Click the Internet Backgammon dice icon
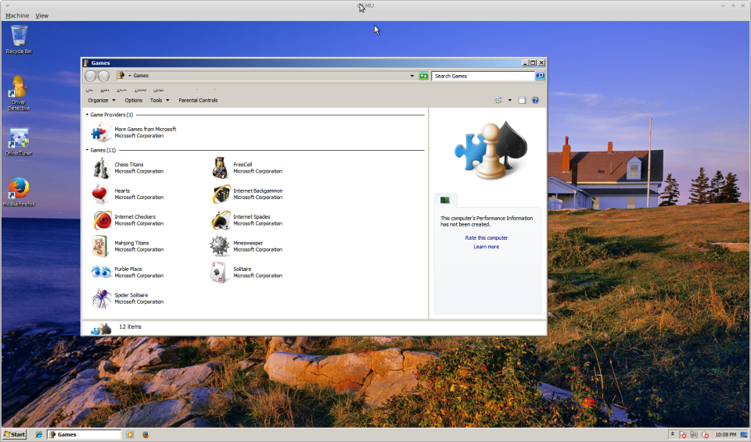The image size is (751, 442). [220, 194]
